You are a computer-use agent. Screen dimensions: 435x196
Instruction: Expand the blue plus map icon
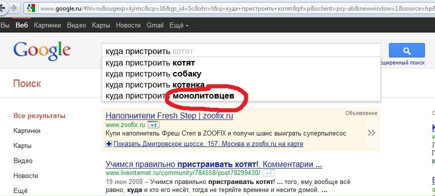tap(109, 144)
